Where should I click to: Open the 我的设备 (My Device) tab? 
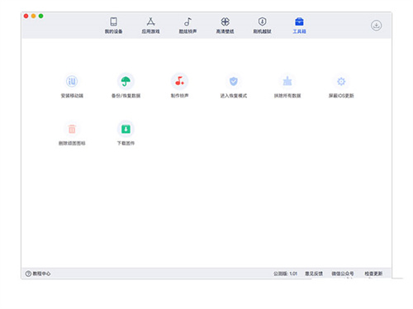113,26
